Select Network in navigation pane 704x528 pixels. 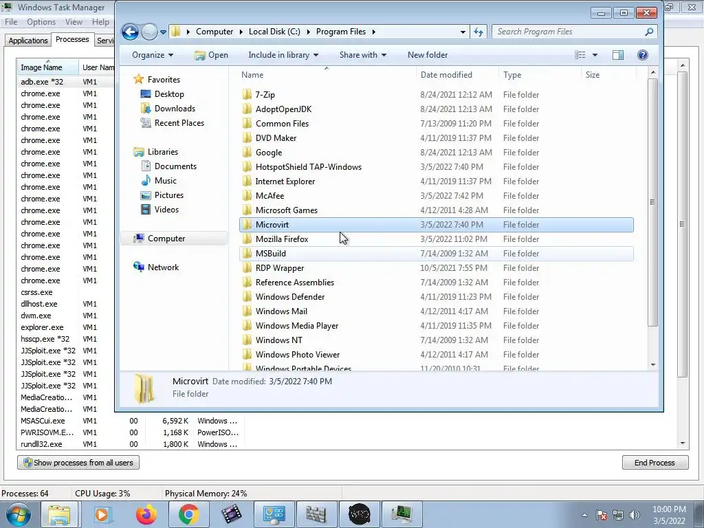click(163, 267)
